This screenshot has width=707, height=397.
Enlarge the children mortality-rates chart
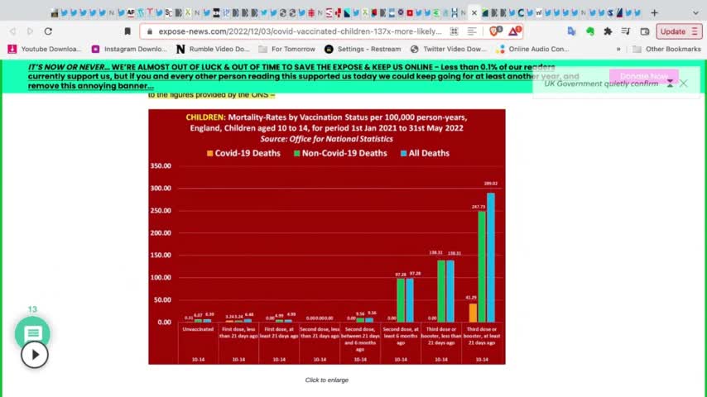[327, 237]
